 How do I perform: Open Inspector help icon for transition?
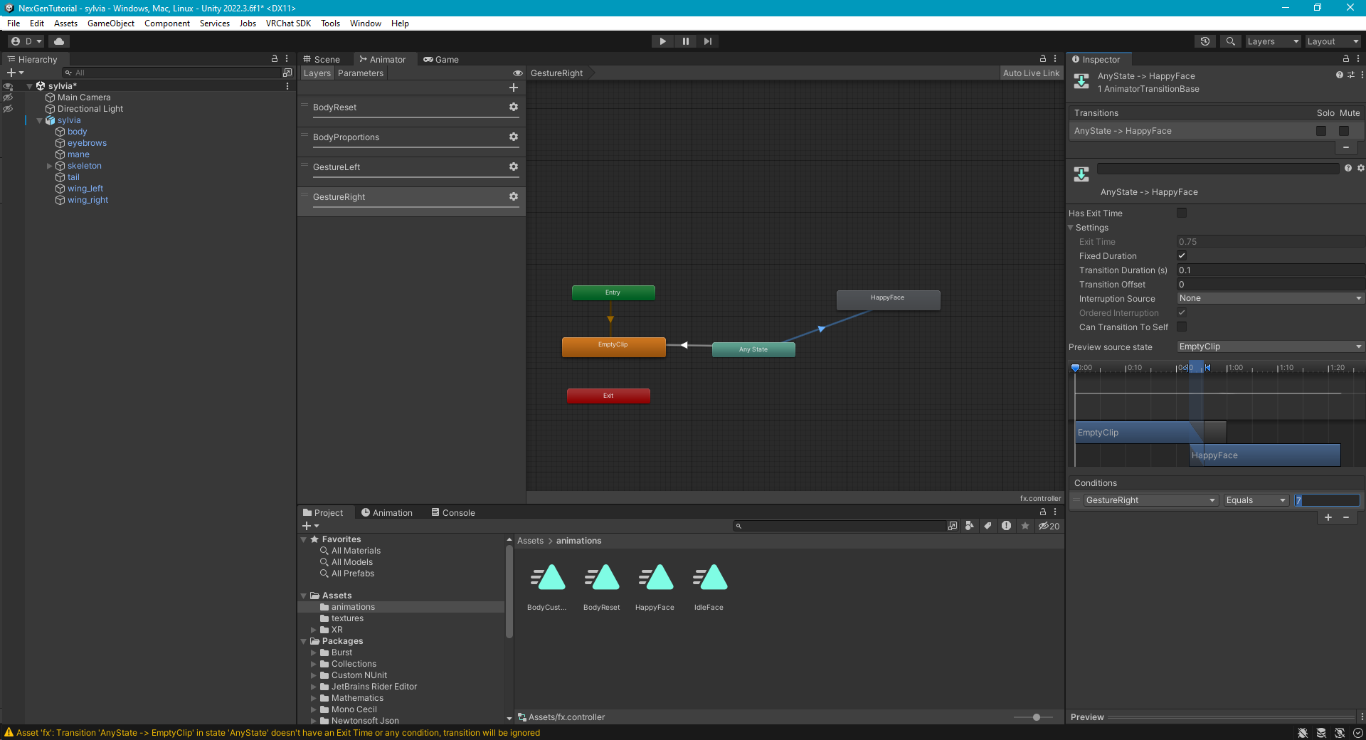(x=1340, y=75)
